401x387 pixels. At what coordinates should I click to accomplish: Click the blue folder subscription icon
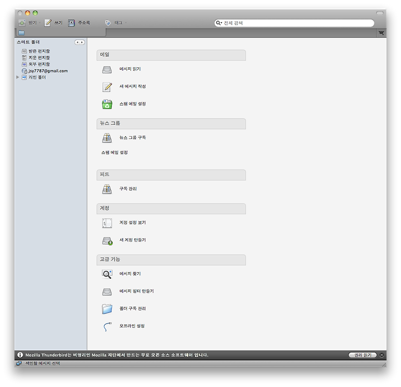click(107, 309)
